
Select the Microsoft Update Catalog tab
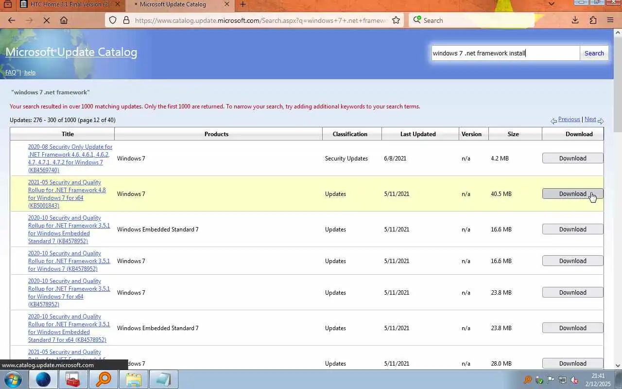tap(179, 4)
